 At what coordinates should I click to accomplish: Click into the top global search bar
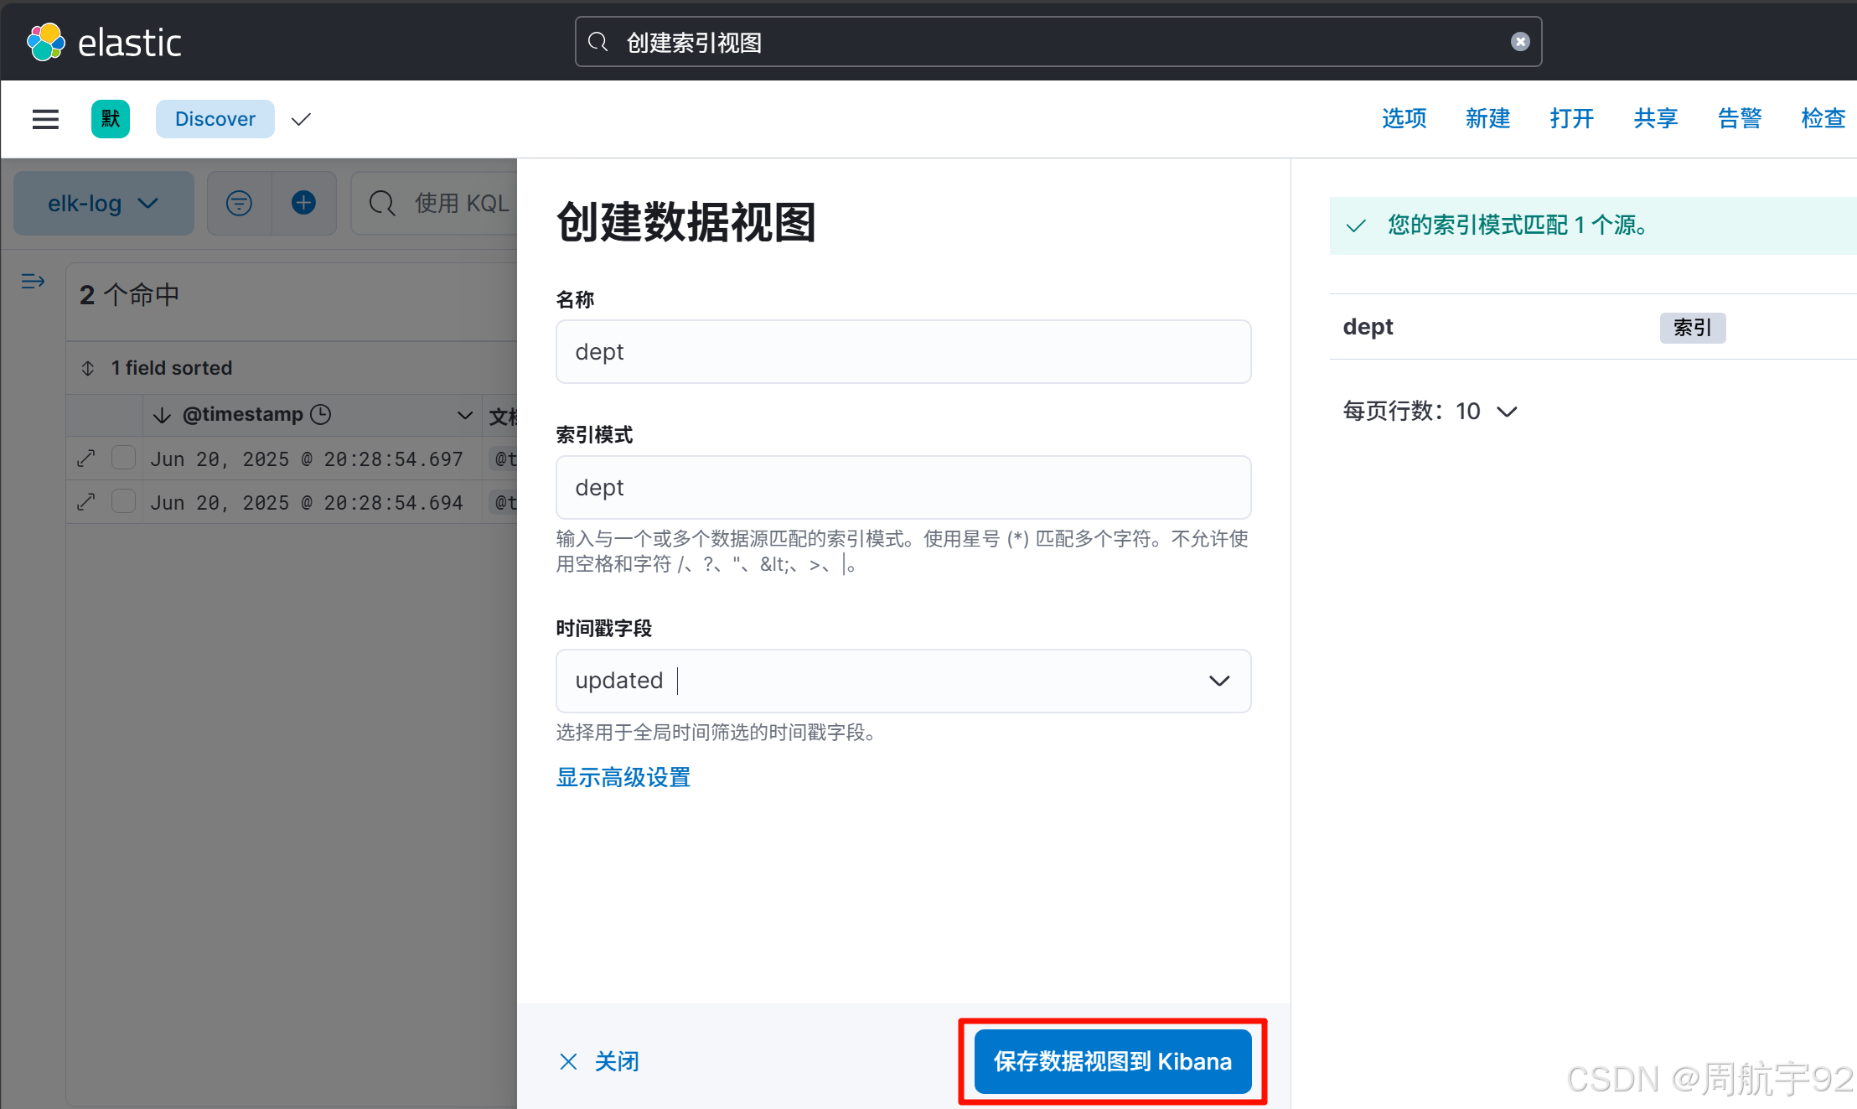pos(1058,42)
